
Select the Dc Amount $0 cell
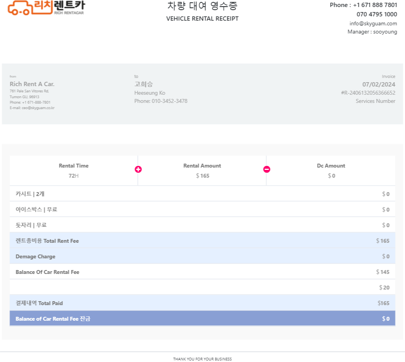[x=331, y=171]
